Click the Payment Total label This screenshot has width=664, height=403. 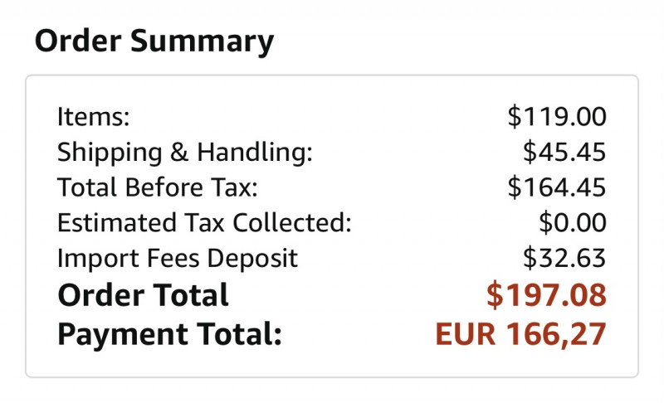click(169, 335)
